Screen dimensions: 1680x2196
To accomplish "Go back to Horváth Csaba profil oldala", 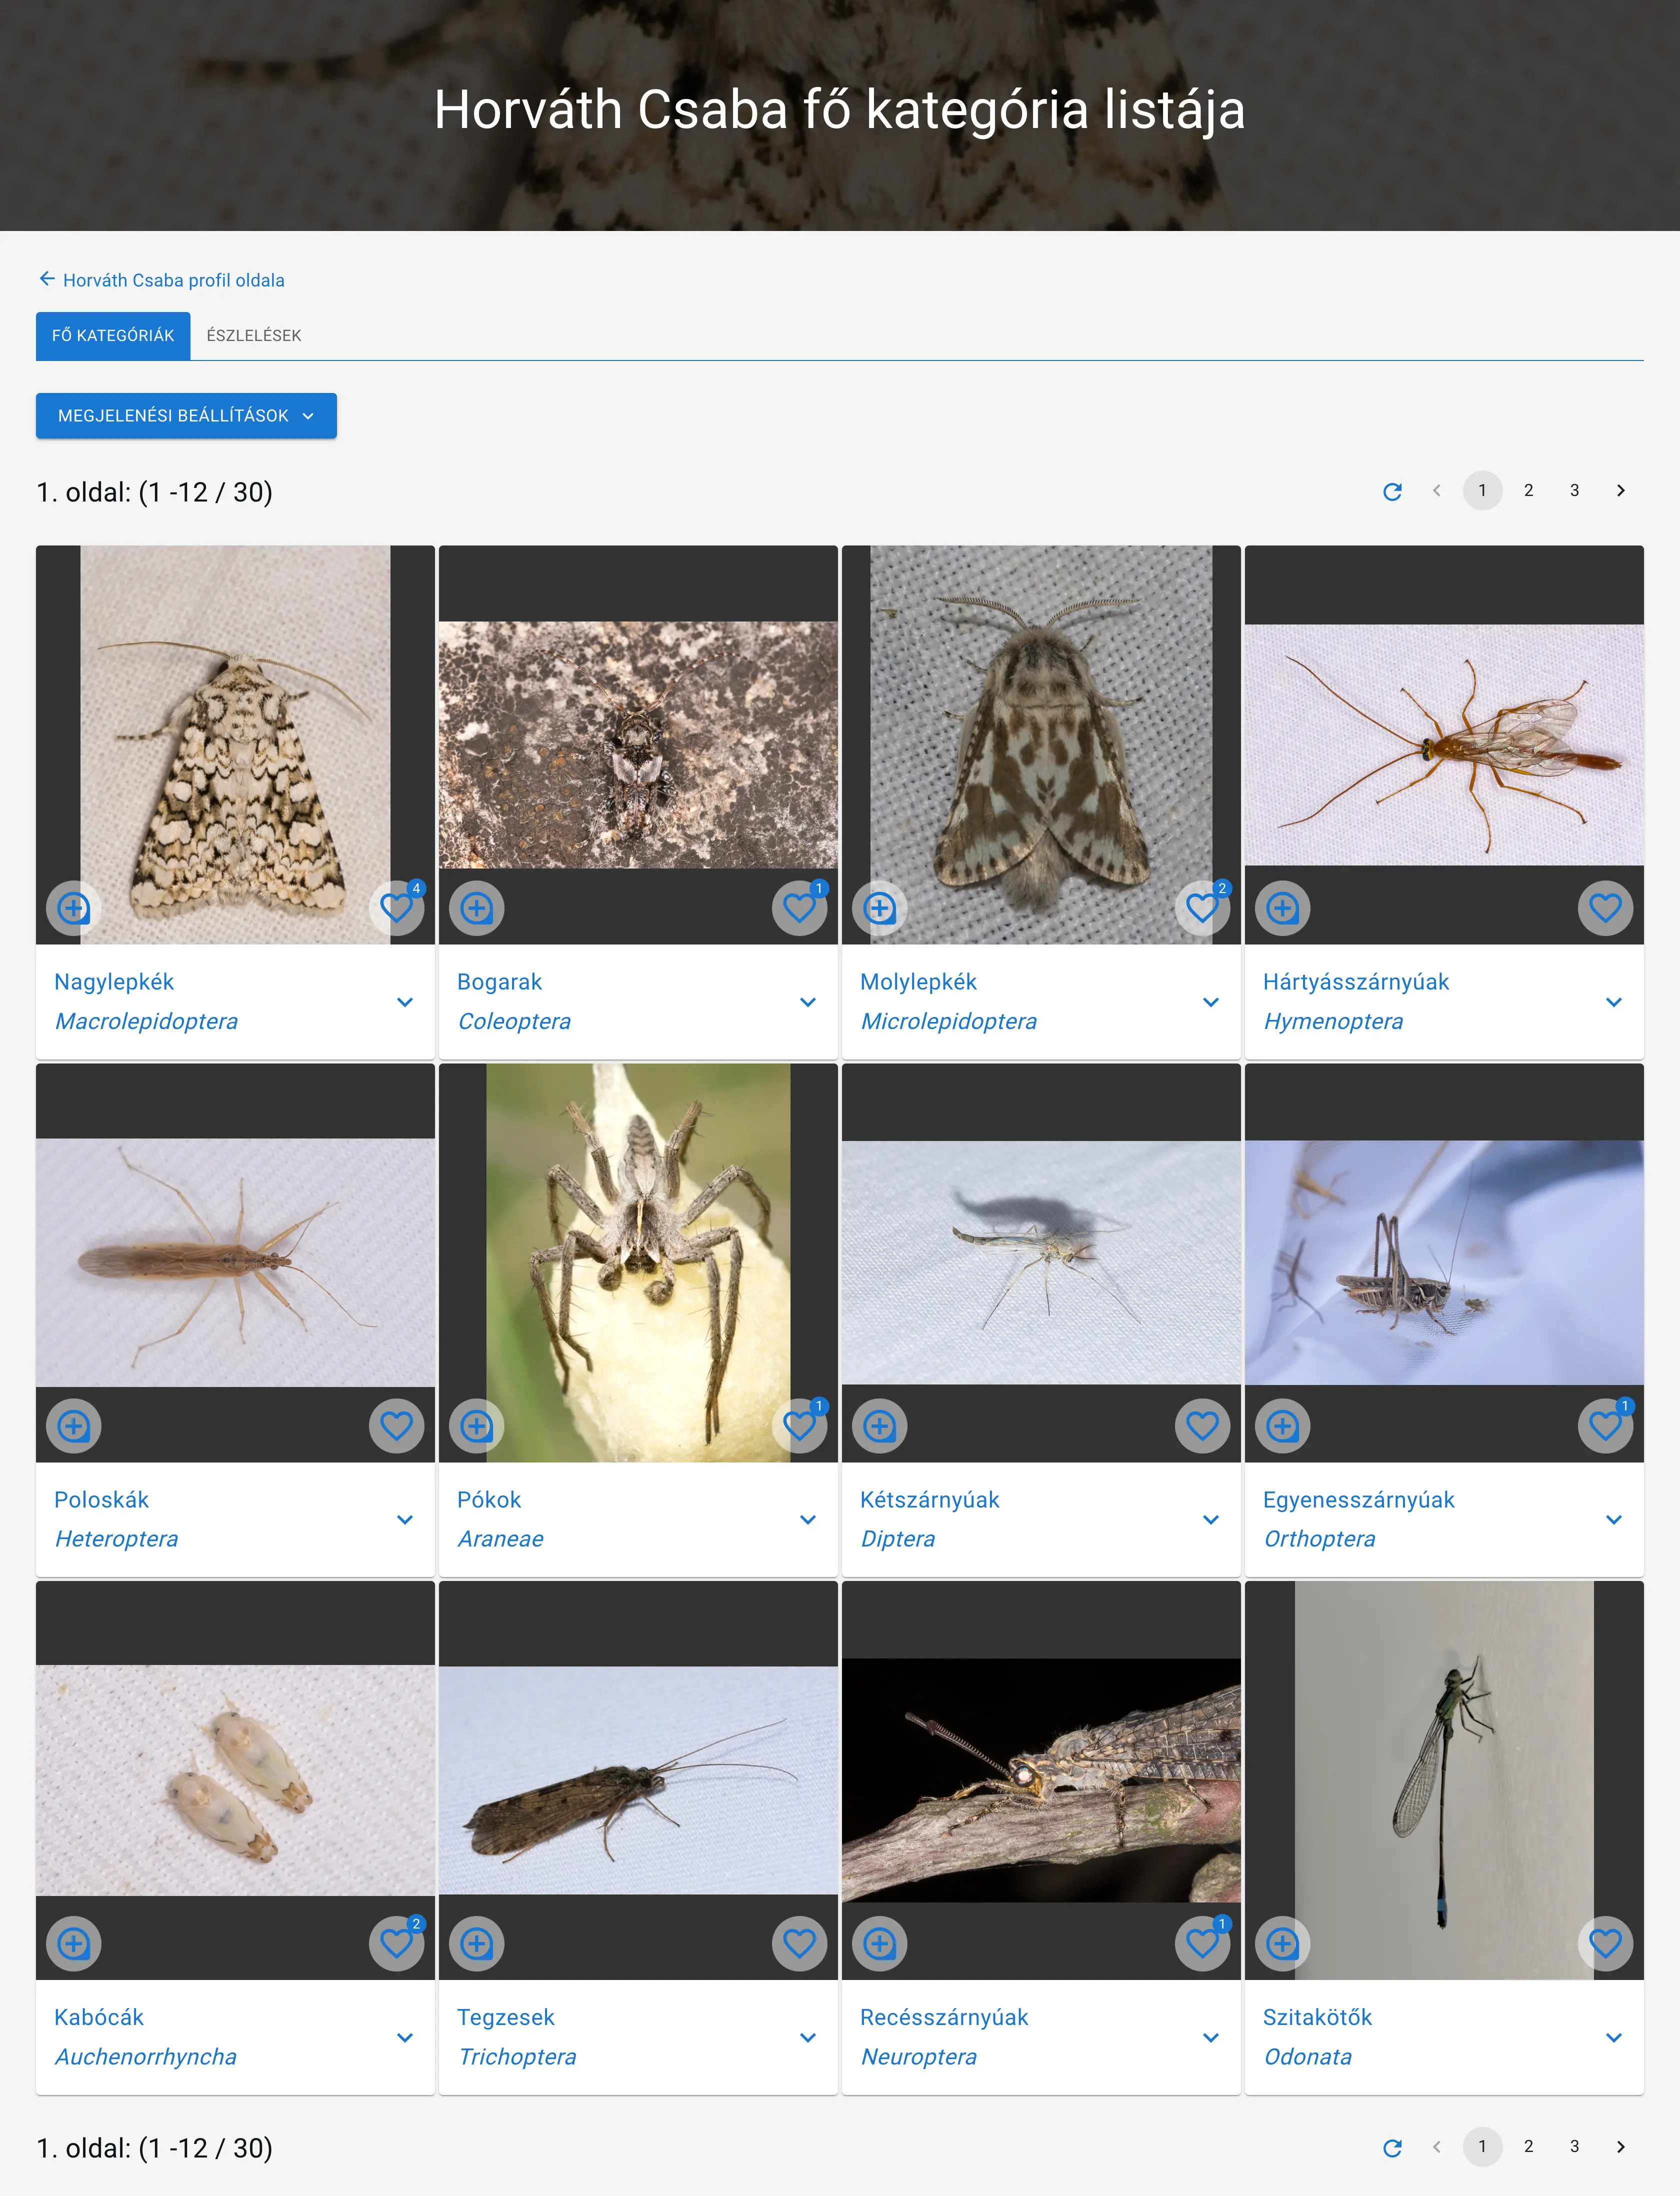I will [x=163, y=280].
